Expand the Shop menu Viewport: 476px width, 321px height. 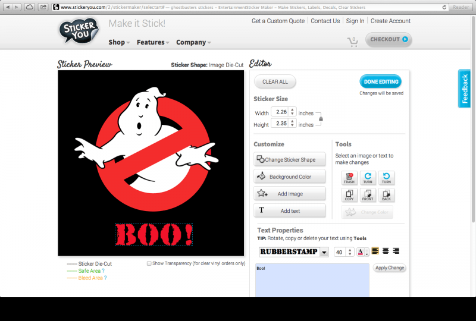119,42
